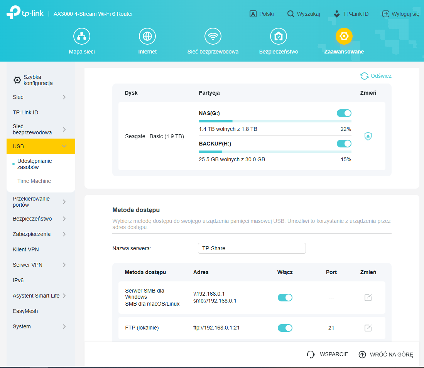Screen dimensions: 424x368
Task: Click the Zaawansowane gear icon
Action: coord(344,36)
